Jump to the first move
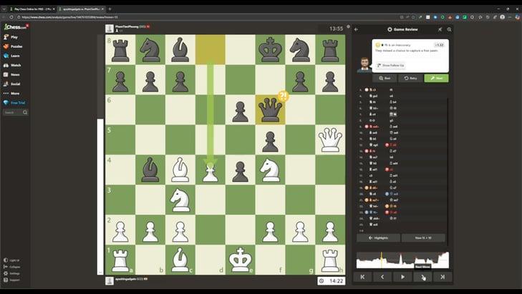Viewport: 522px width, 294px height. pyautogui.click(x=362, y=277)
